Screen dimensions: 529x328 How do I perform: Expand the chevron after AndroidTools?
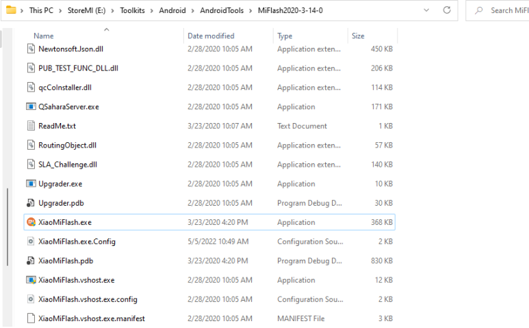[250, 11]
